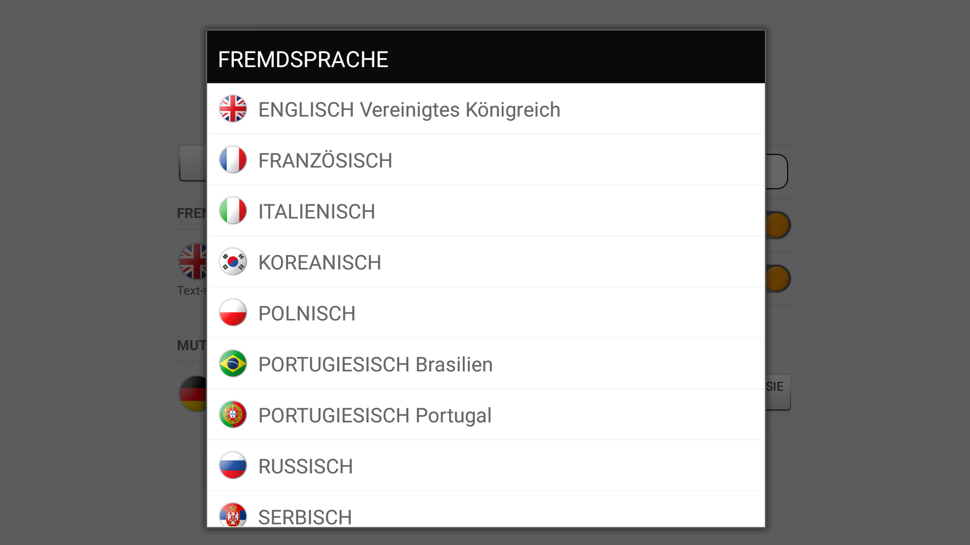Click the Russian flag icon
Image resolution: width=970 pixels, height=545 pixels.
(x=233, y=465)
